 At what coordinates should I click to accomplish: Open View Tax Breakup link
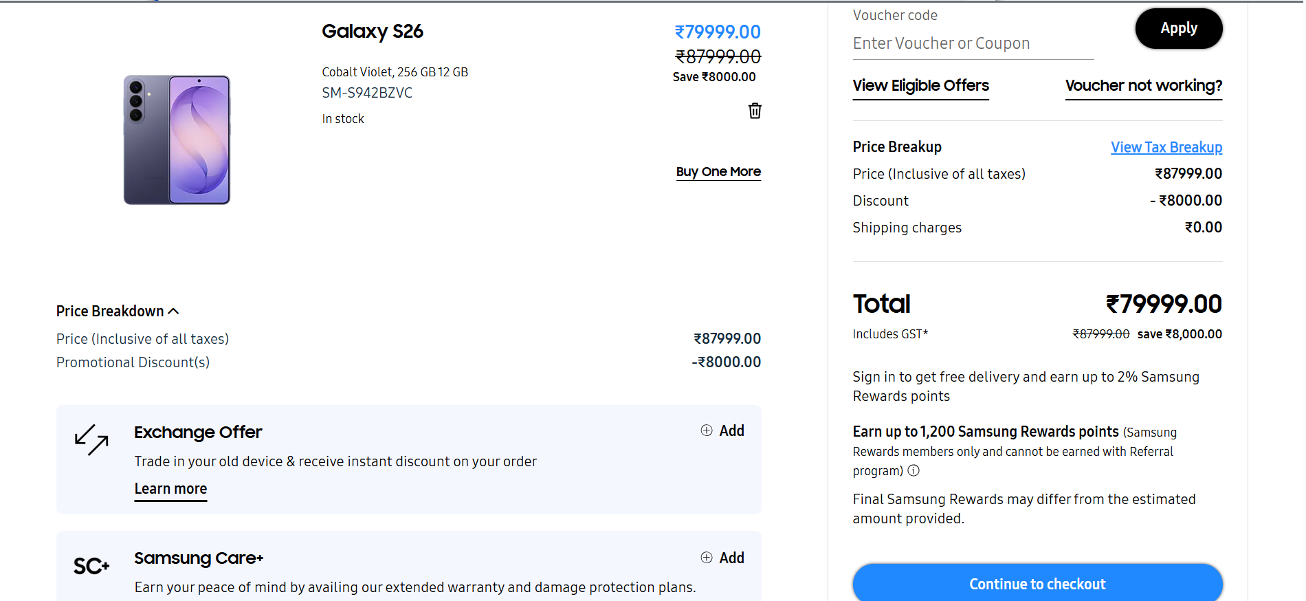pyautogui.click(x=1166, y=147)
